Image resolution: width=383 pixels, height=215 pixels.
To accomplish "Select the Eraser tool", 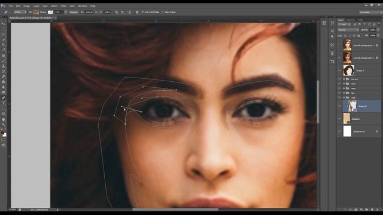I will [4, 76].
